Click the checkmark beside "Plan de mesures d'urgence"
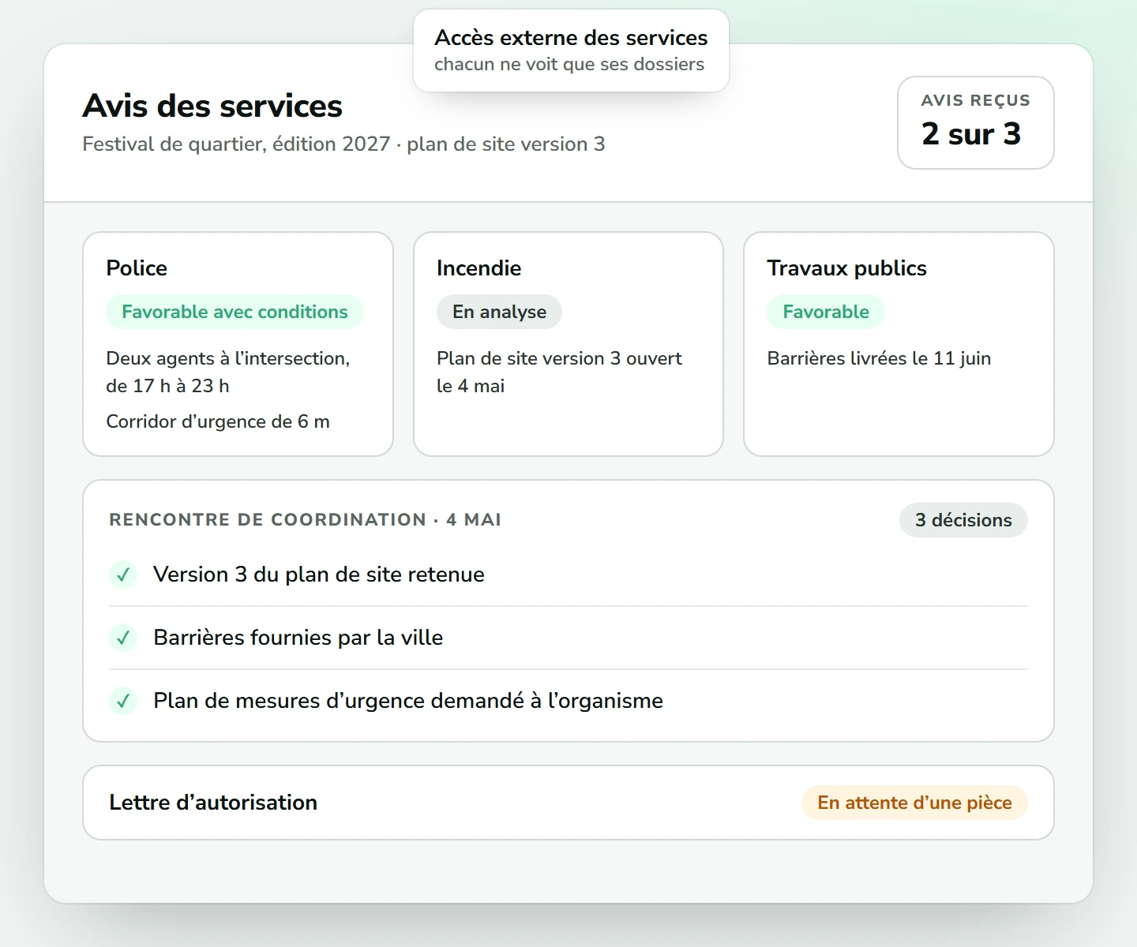This screenshot has width=1137, height=947. (x=123, y=701)
